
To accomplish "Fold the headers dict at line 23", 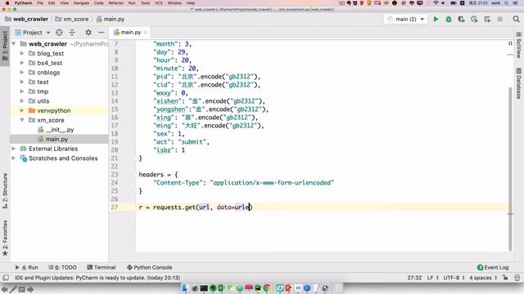I will click(x=136, y=174).
